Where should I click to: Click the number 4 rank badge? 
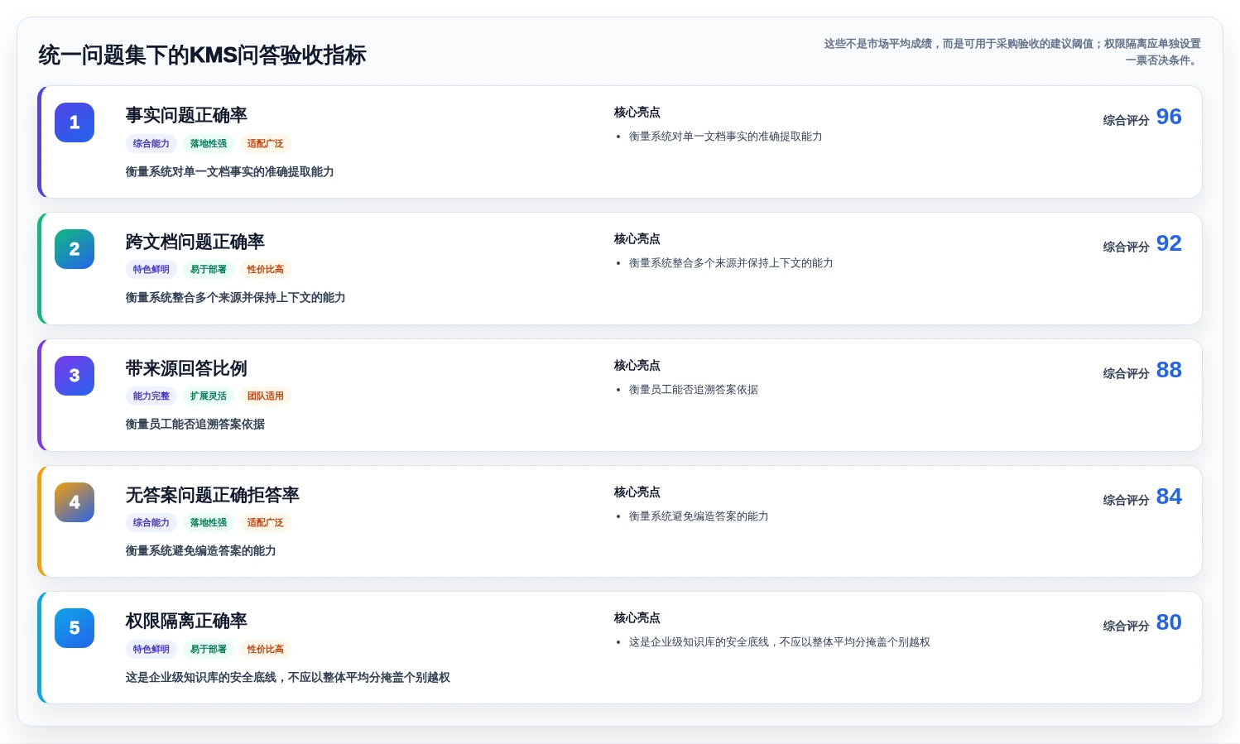coord(74,502)
